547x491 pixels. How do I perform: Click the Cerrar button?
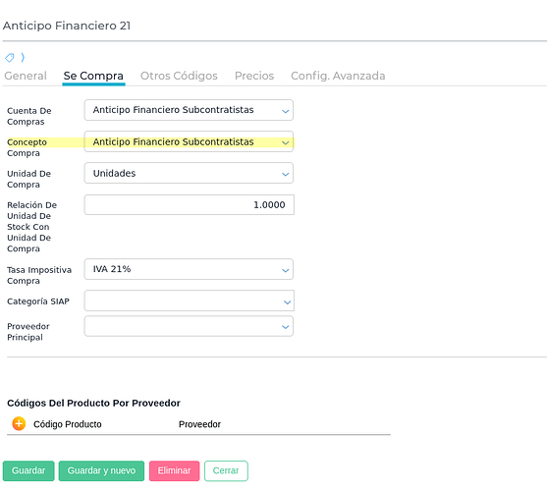click(226, 470)
